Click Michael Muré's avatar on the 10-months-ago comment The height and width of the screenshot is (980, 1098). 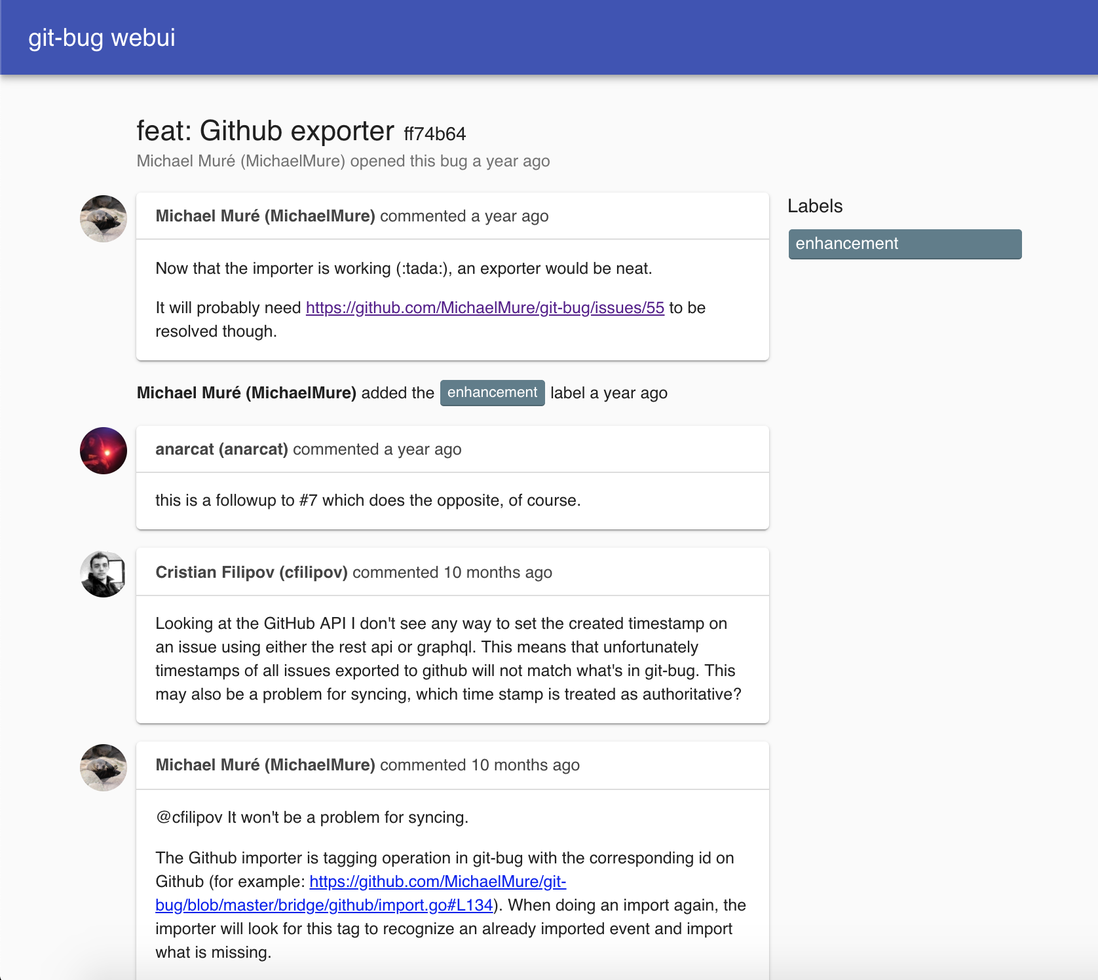click(x=104, y=768)
